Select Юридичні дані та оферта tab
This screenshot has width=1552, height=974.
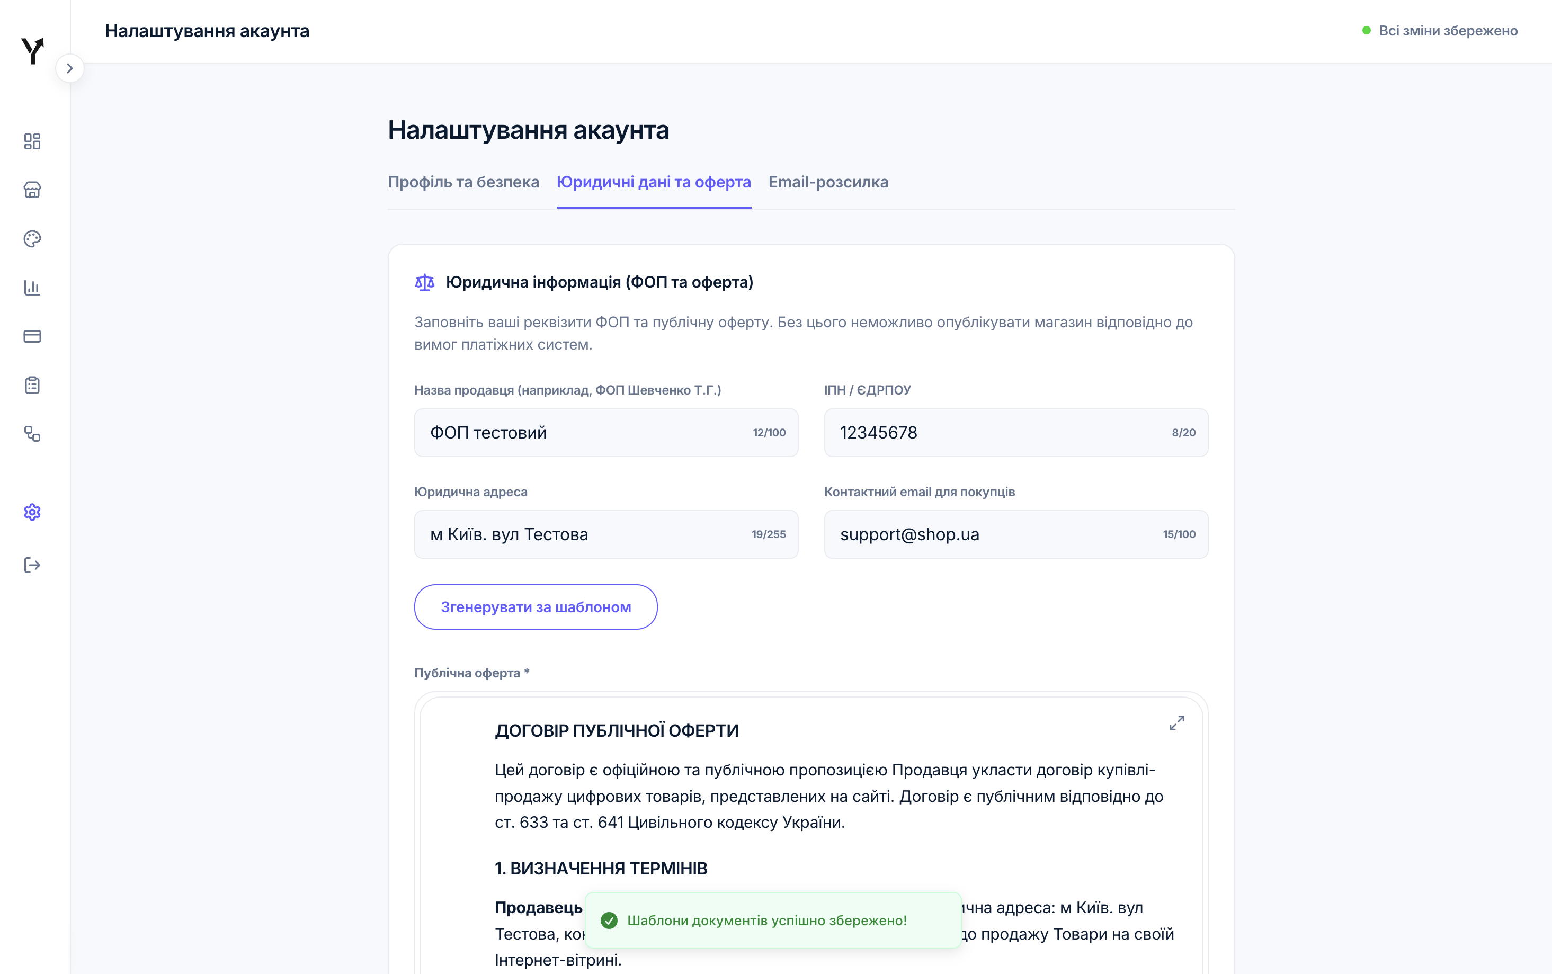[654, 182]
